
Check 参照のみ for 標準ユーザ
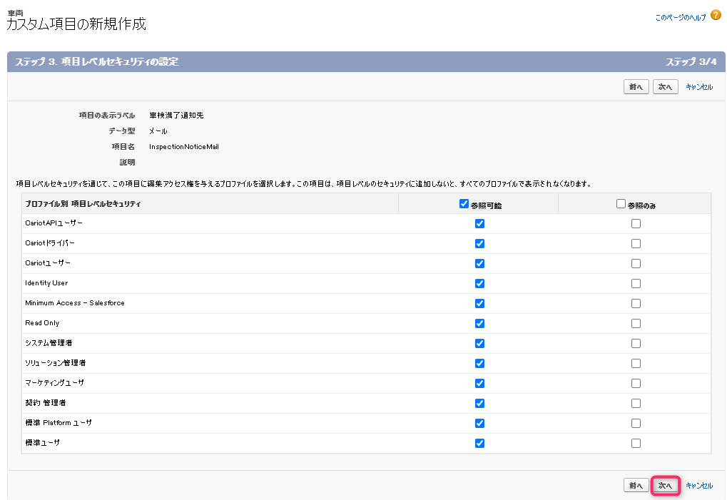click(x=636, y=443)
